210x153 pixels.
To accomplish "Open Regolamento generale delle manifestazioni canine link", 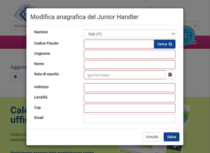I will coord(52,152).
